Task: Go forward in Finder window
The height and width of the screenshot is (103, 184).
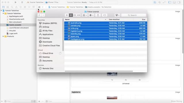Action: point(43,15)
